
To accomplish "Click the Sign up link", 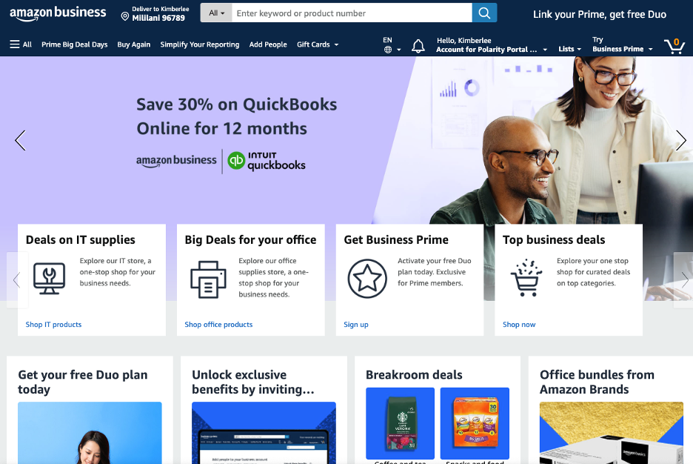I will [x=356, y=324].
